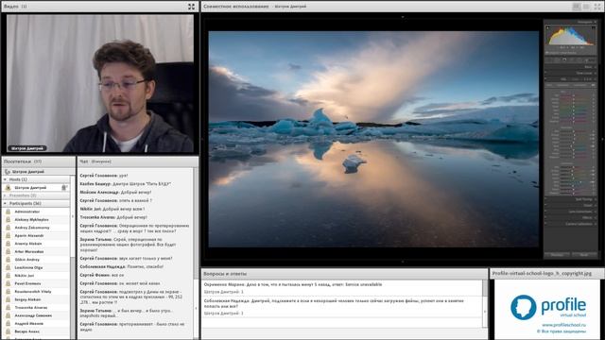Image resolution: width=605 pixels, height=340 pixels.
Task: Click the user icon beside Administrator
Action: tap(9, 212)
